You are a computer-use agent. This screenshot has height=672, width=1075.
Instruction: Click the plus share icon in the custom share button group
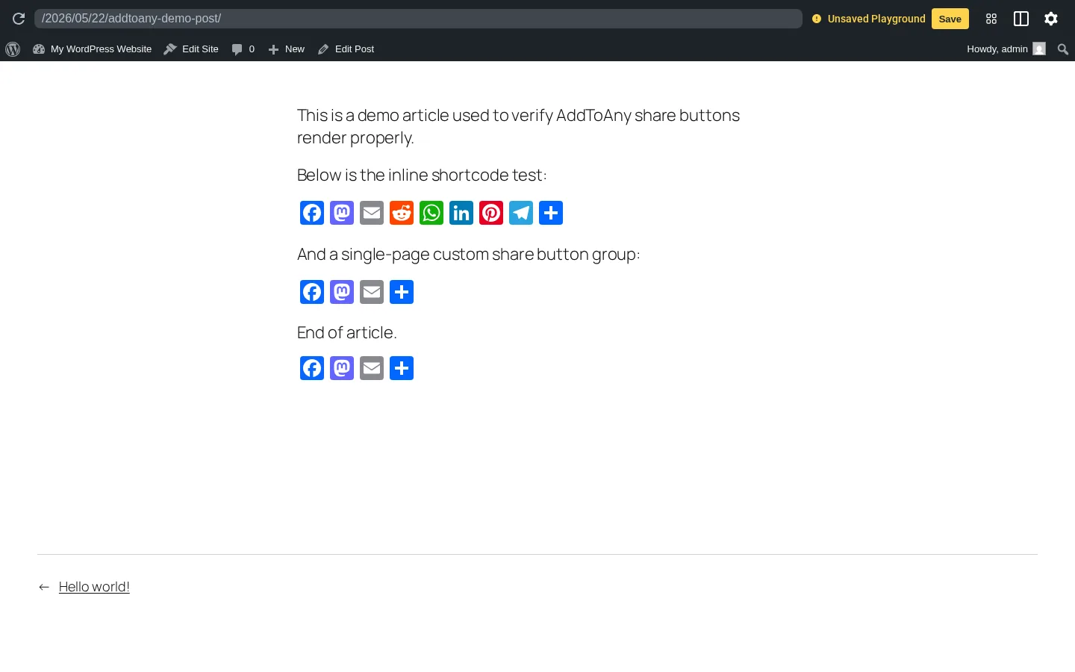[402, 292]
